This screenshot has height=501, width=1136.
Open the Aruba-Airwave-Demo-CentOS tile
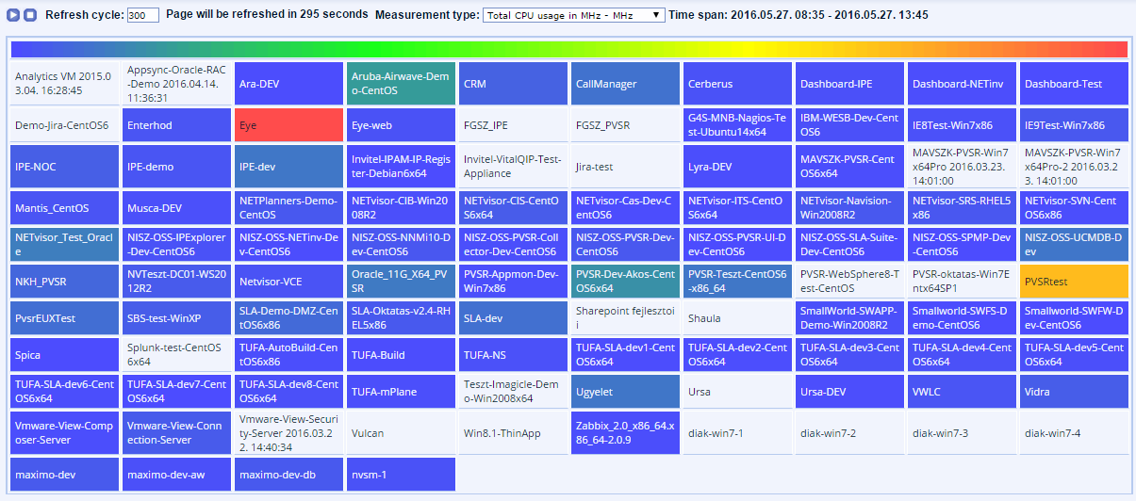(400, 84)
